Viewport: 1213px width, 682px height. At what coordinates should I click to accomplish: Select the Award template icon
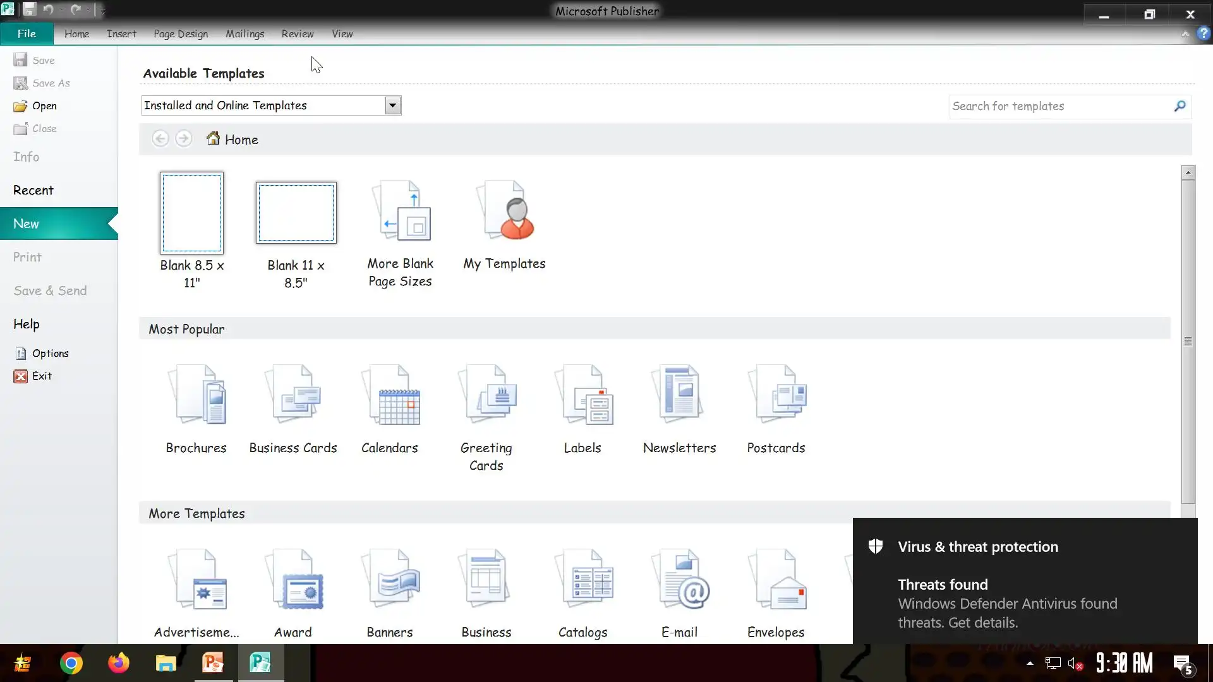[x=293, y=580]
